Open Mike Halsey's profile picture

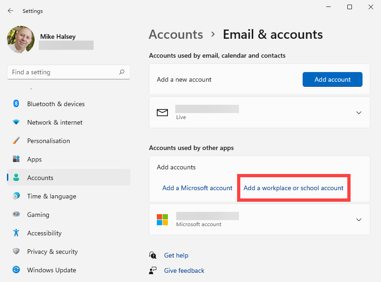click(21, 40)
